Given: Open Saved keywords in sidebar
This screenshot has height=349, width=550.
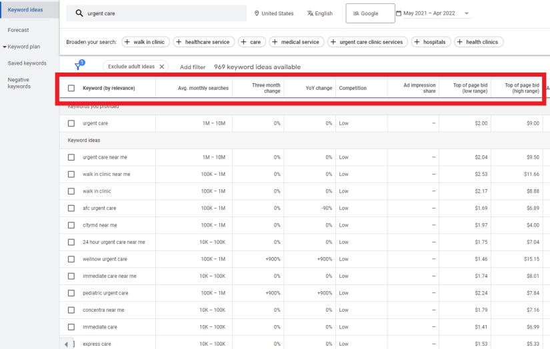Looking at the screenshot, I should tap(27, 63).
